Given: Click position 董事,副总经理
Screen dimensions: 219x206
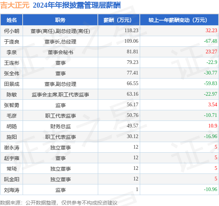Looking at the screenshot, I should [x=60, y=84].
